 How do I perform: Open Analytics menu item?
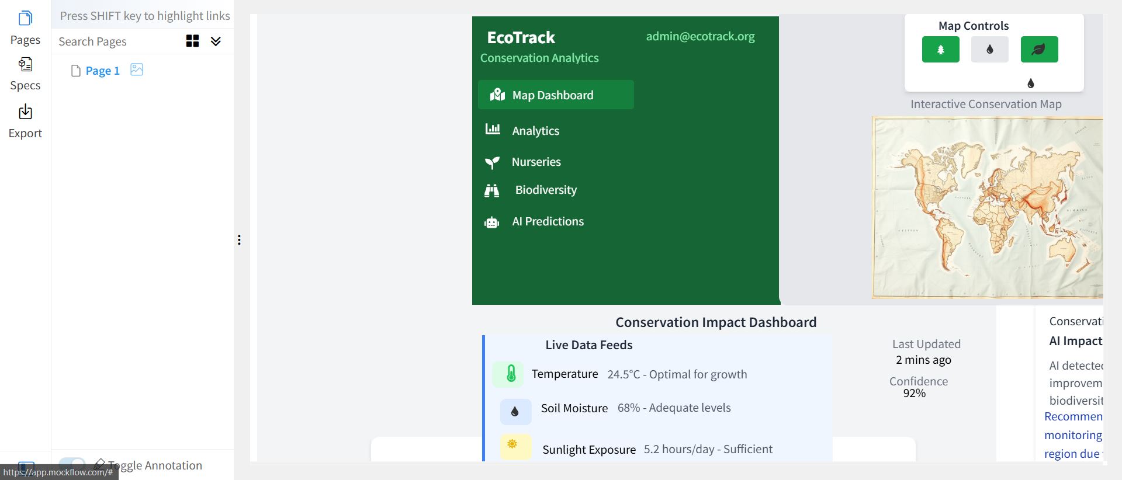coord(535,131)
